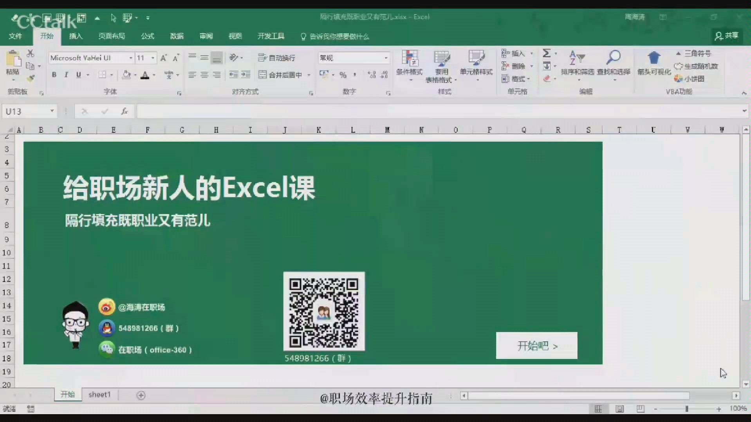Toggle top vertical alignment
Screen dimensions: 751x422
click(192, 57)
